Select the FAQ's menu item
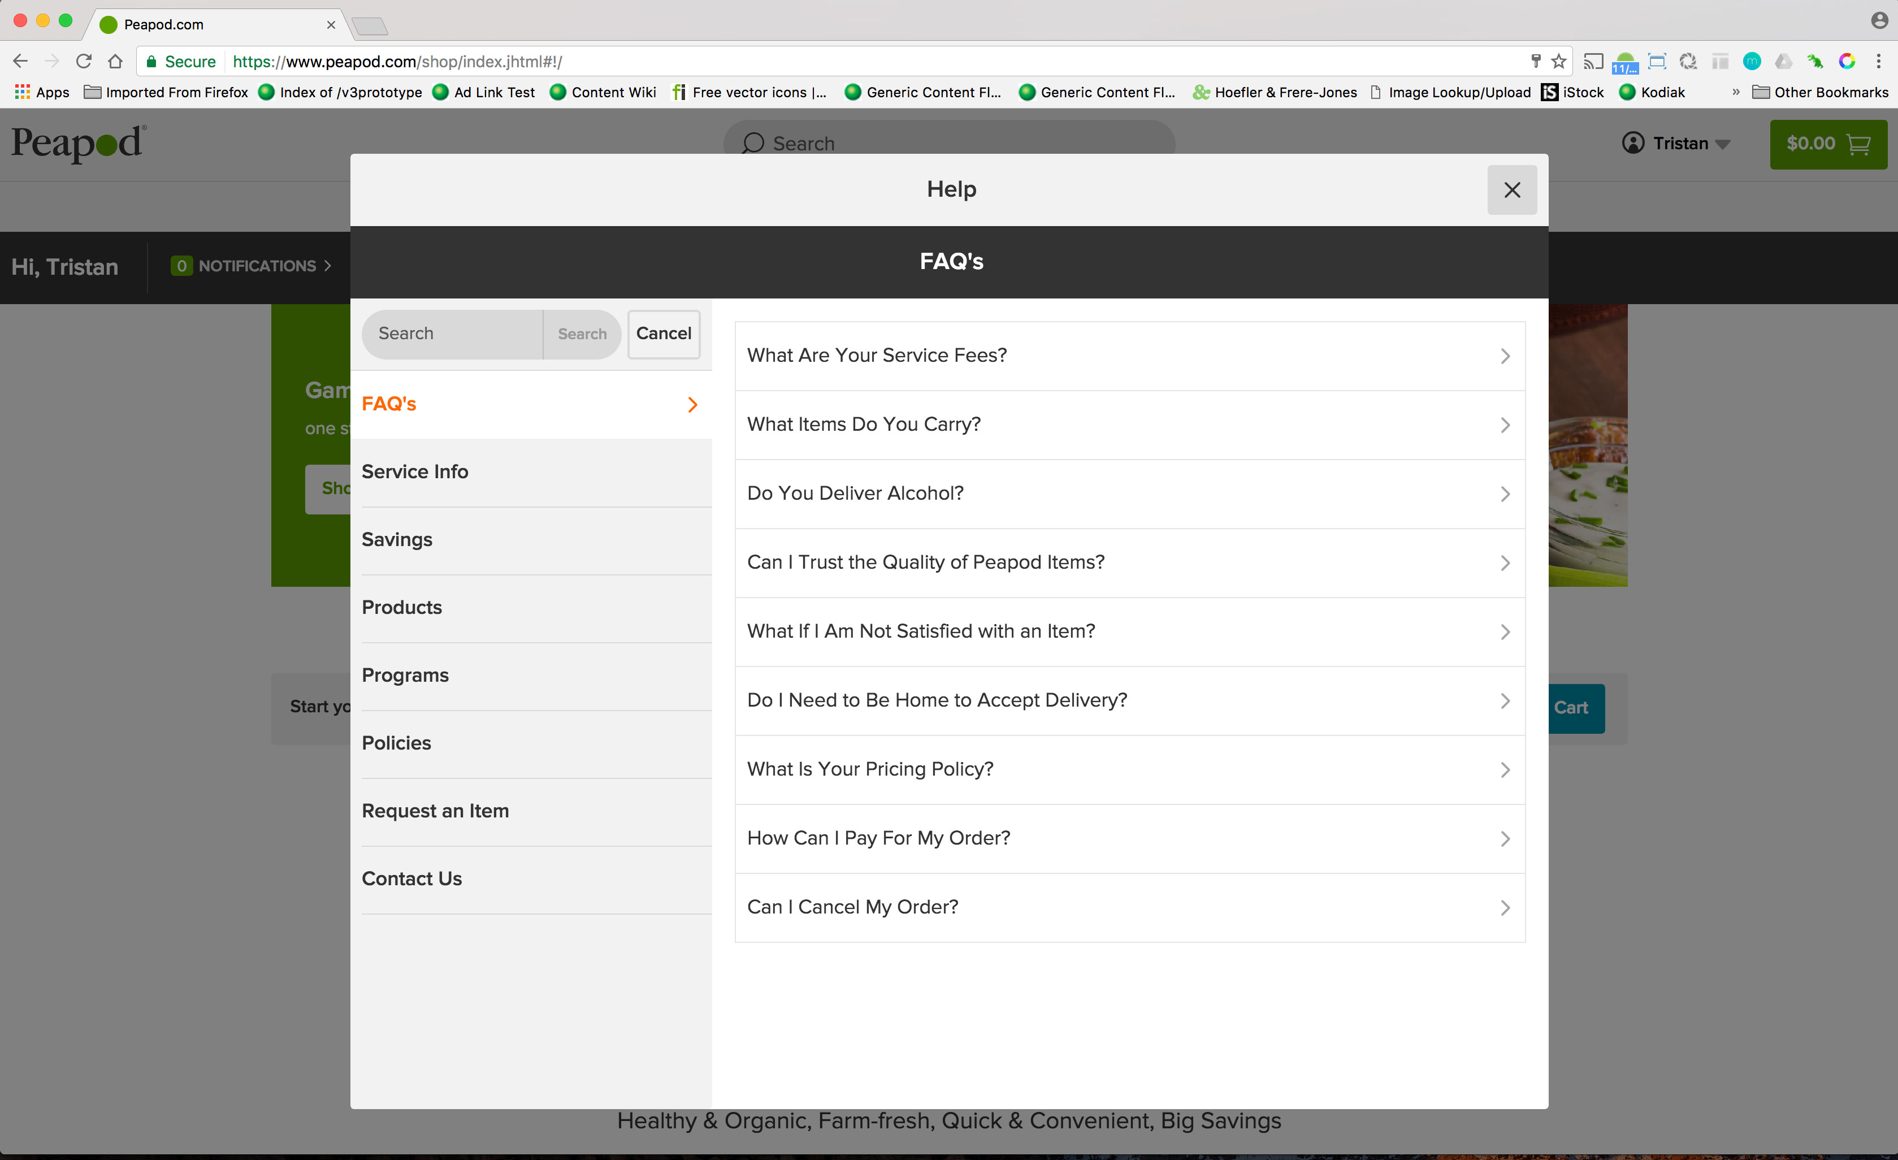Image resolution: width=1898 pixels, height=1160 pixels. [531, 404]
